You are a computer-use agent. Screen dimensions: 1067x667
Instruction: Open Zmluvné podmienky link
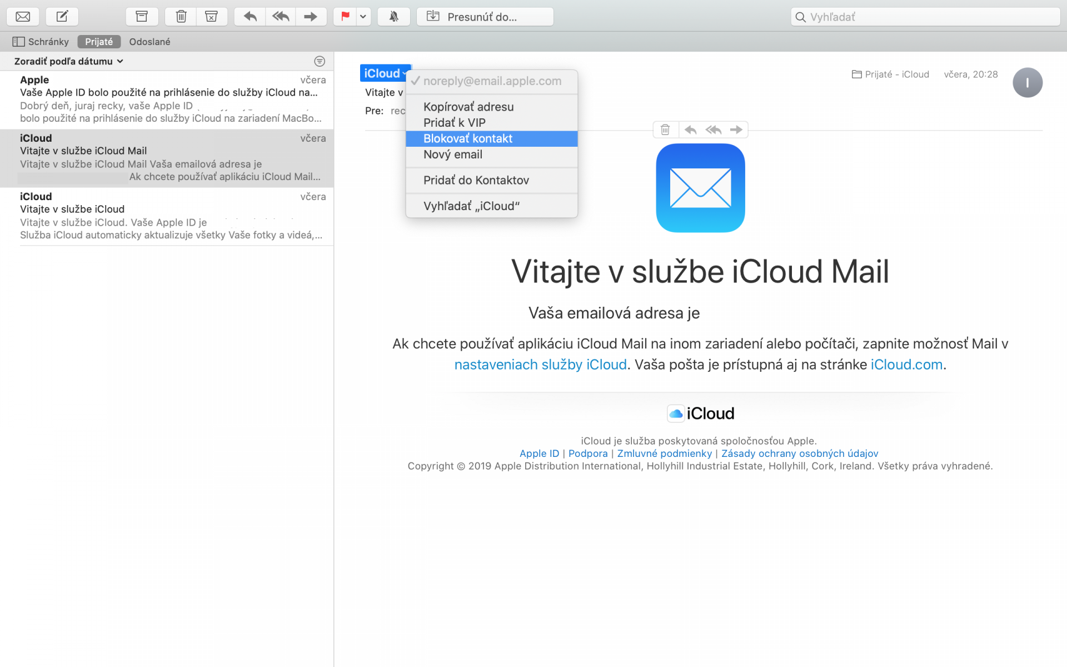664,454
